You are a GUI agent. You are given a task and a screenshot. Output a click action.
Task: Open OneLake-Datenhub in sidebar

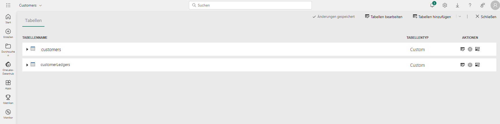pos(8,68)
